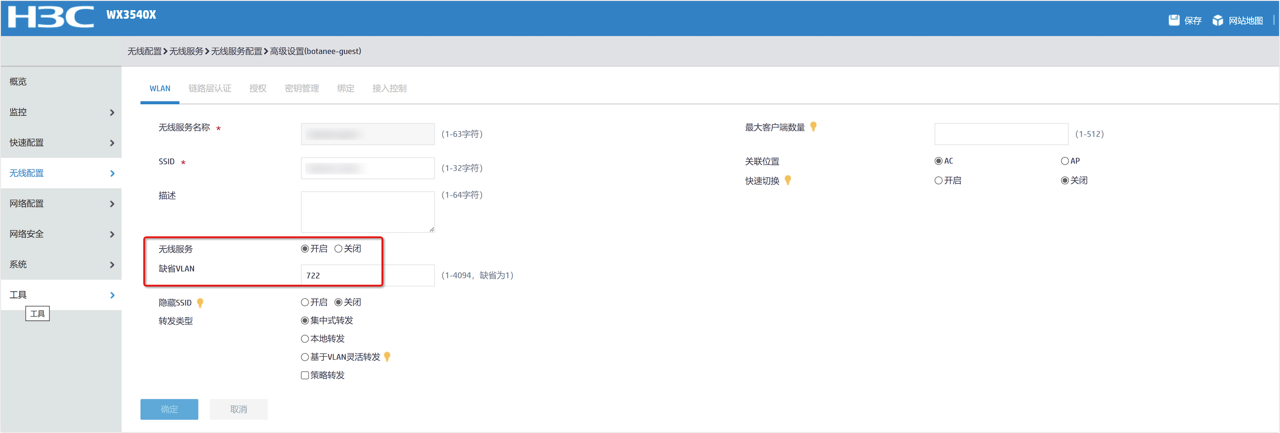Click 保存 in the header

click(1193, 20)
